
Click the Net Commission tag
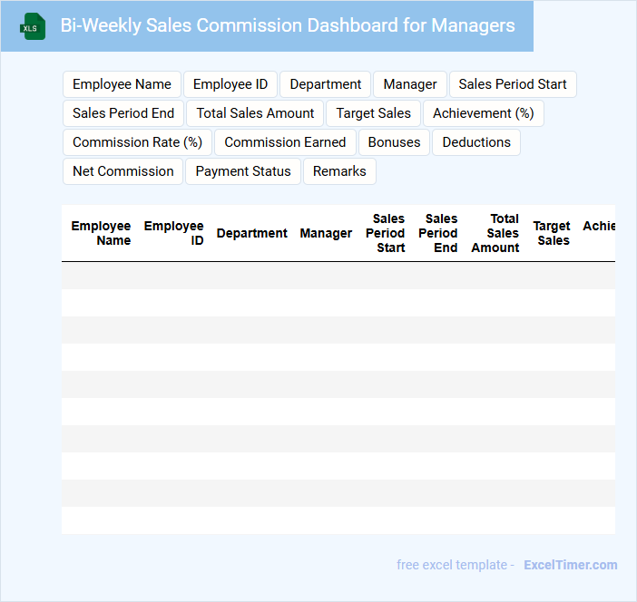pyautogui.click(x=122, y=171)
